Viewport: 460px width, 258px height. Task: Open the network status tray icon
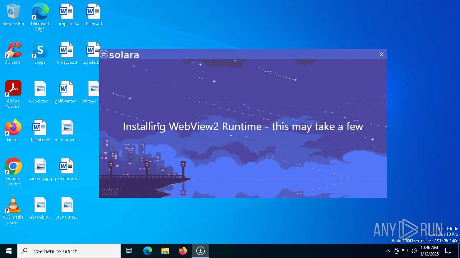pos(405,251)
